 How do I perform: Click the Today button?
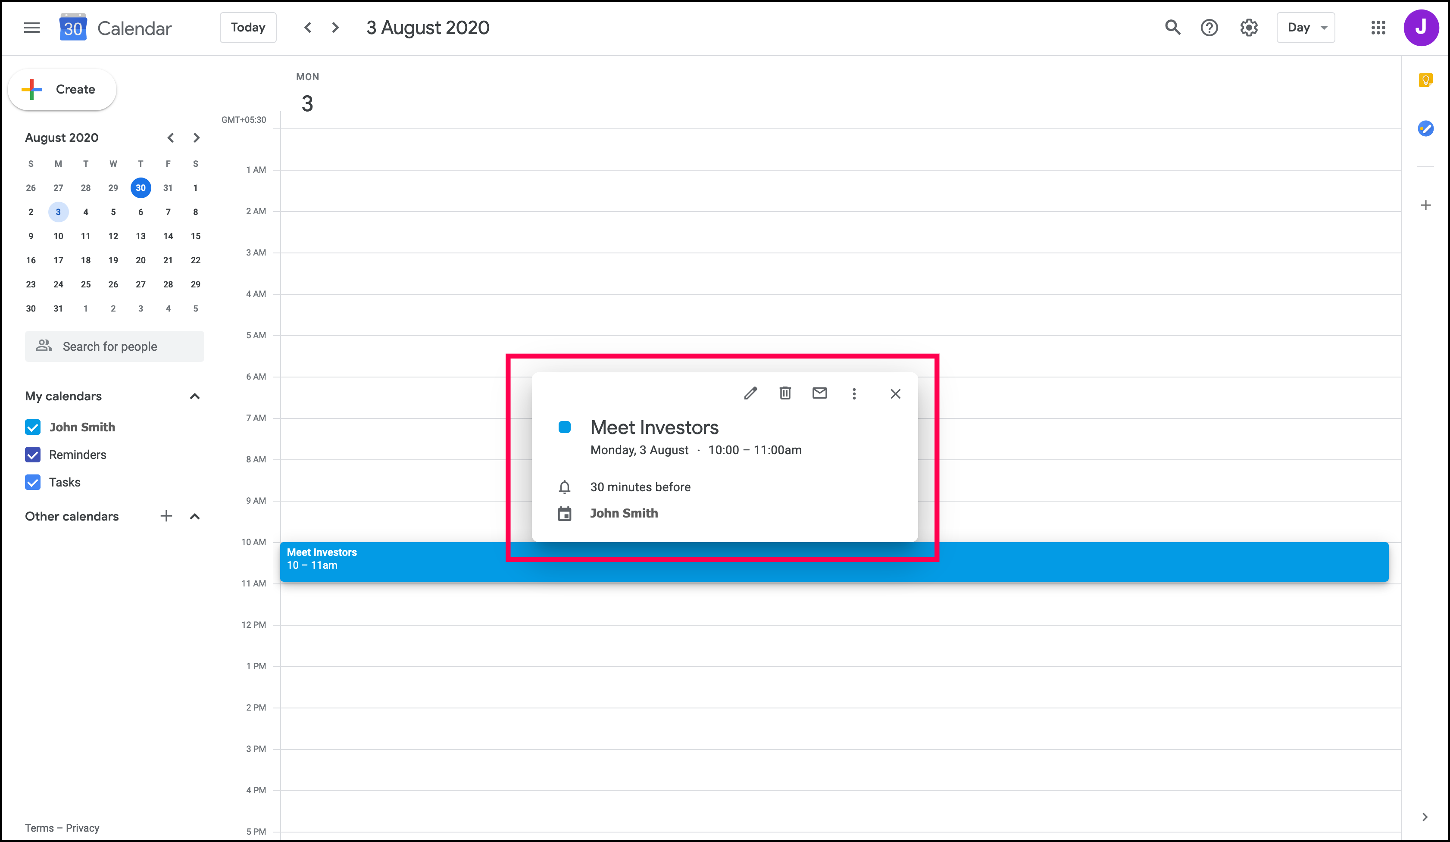248,28
